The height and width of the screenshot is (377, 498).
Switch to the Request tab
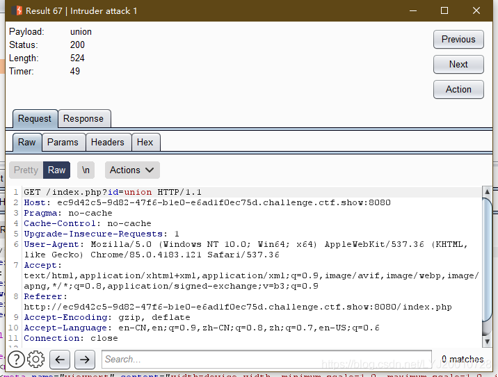pyautogui.click(x=35, y=118)
